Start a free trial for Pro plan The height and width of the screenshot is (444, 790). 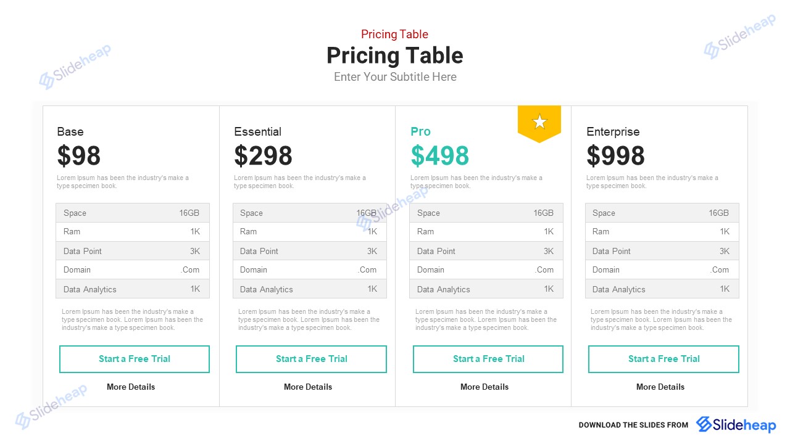pos(488,359)
